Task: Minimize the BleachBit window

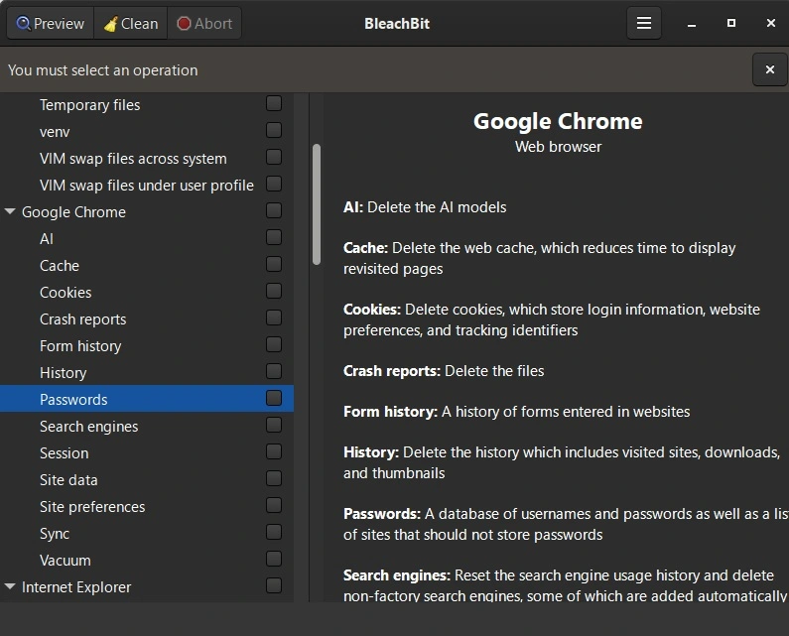Action: [x=692, y=24]
